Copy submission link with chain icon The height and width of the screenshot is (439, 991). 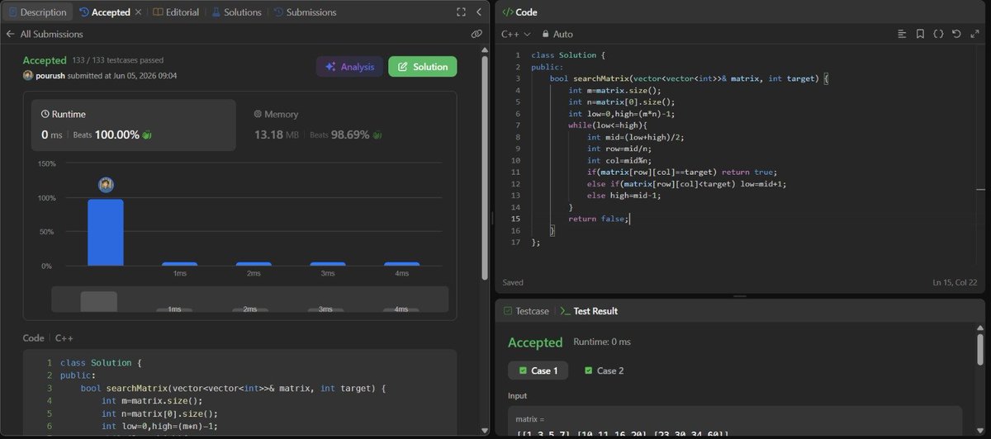coord(477,34)
